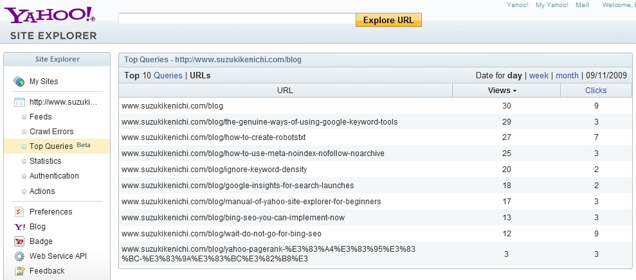Open the My Yahoo! link
The image size is (636, 280).
pos(552,5)
